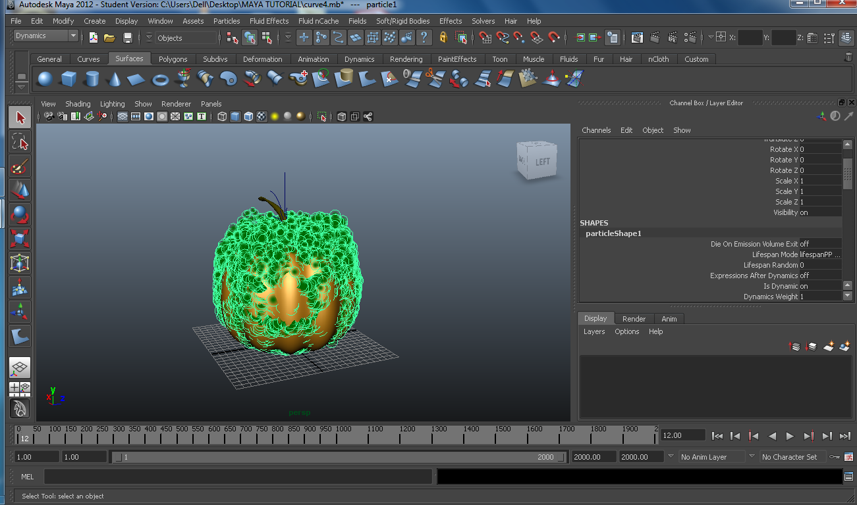Click the Revolve surface shelf icon
Image resolution: width=857 pixels, height=505 pixels.
tap(184, 79)
